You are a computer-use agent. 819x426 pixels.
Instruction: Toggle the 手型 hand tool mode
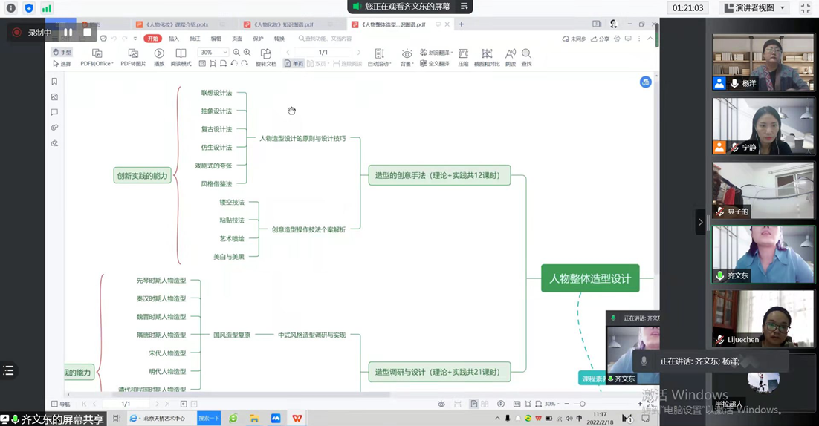(62, 53)
